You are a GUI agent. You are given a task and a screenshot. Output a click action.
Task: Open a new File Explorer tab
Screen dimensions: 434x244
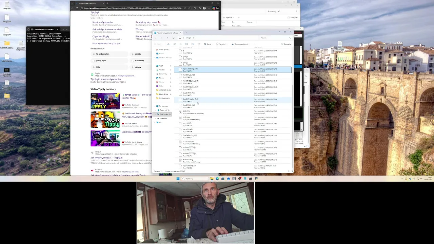(x=186, y=33)
